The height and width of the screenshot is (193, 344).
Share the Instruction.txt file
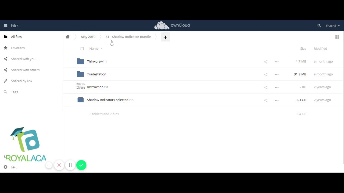[266, 87]
